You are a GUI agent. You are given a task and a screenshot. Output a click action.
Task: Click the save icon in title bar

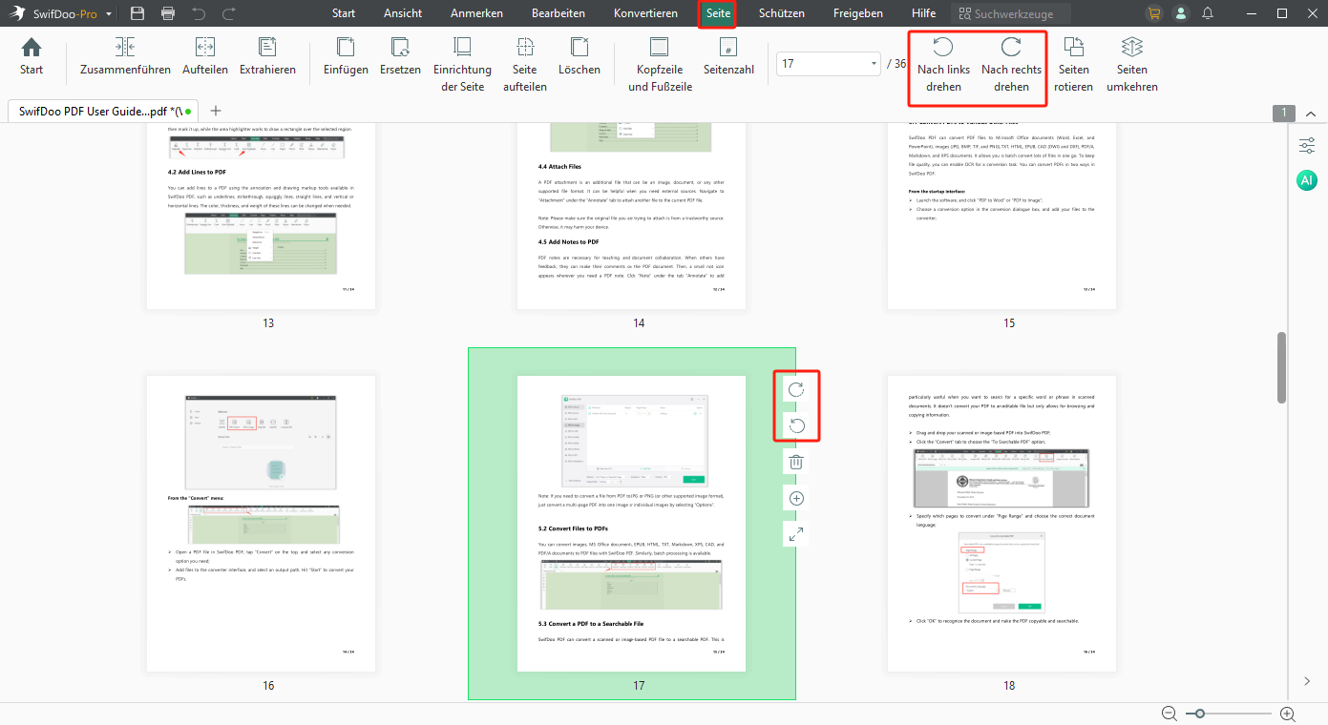tap(137, 13)
